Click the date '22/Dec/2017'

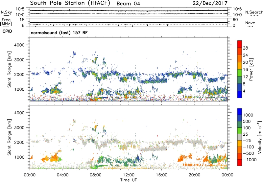point(210,3)
